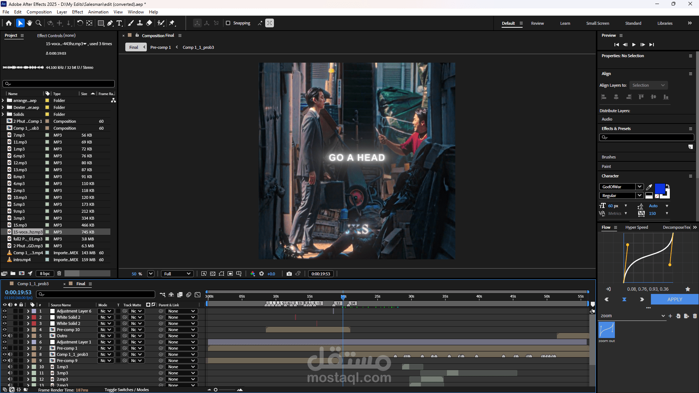Select the Hand tool
699x393 pixels.
pos(30,23)
